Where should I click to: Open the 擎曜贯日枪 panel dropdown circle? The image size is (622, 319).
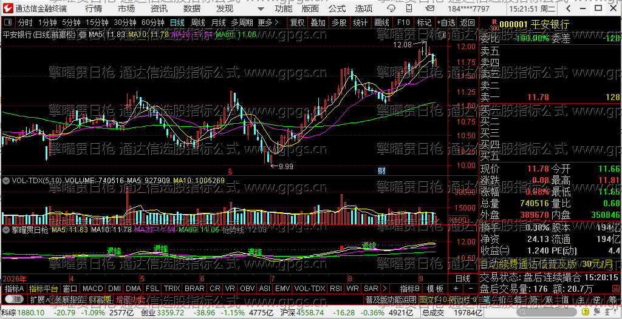(6, 230)
